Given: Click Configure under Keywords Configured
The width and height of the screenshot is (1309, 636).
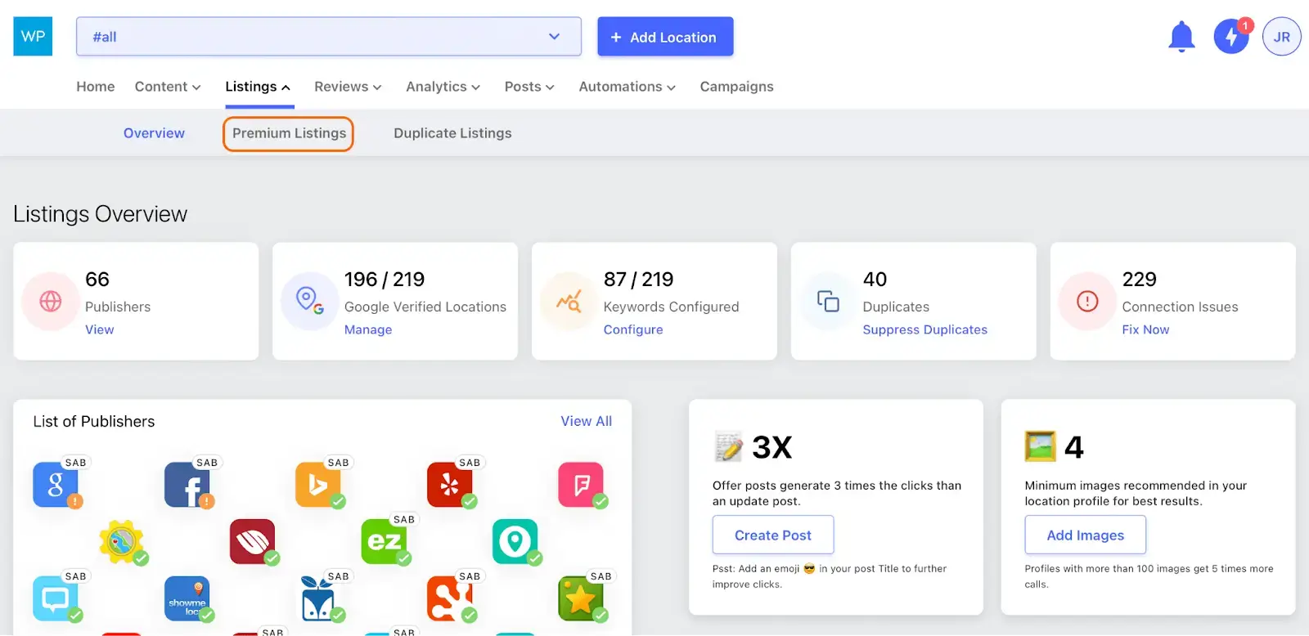Looking at the screenshot, I should (633, 329).
